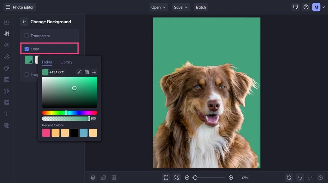Select the blue recent color

tap(84, 133)
